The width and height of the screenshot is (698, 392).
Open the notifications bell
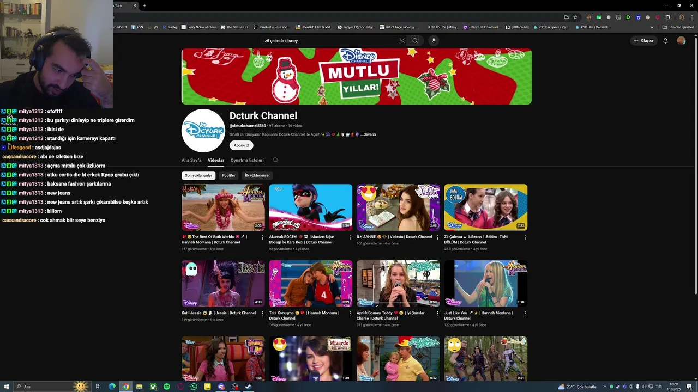pos(665,41)
